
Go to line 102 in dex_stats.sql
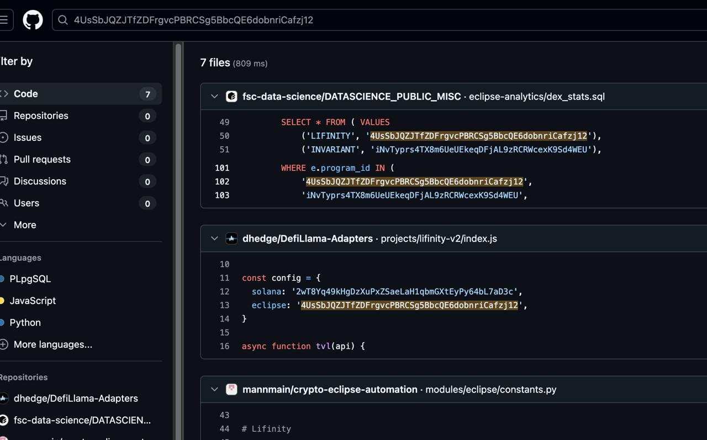pyautogui.click(x=222, y=181)
